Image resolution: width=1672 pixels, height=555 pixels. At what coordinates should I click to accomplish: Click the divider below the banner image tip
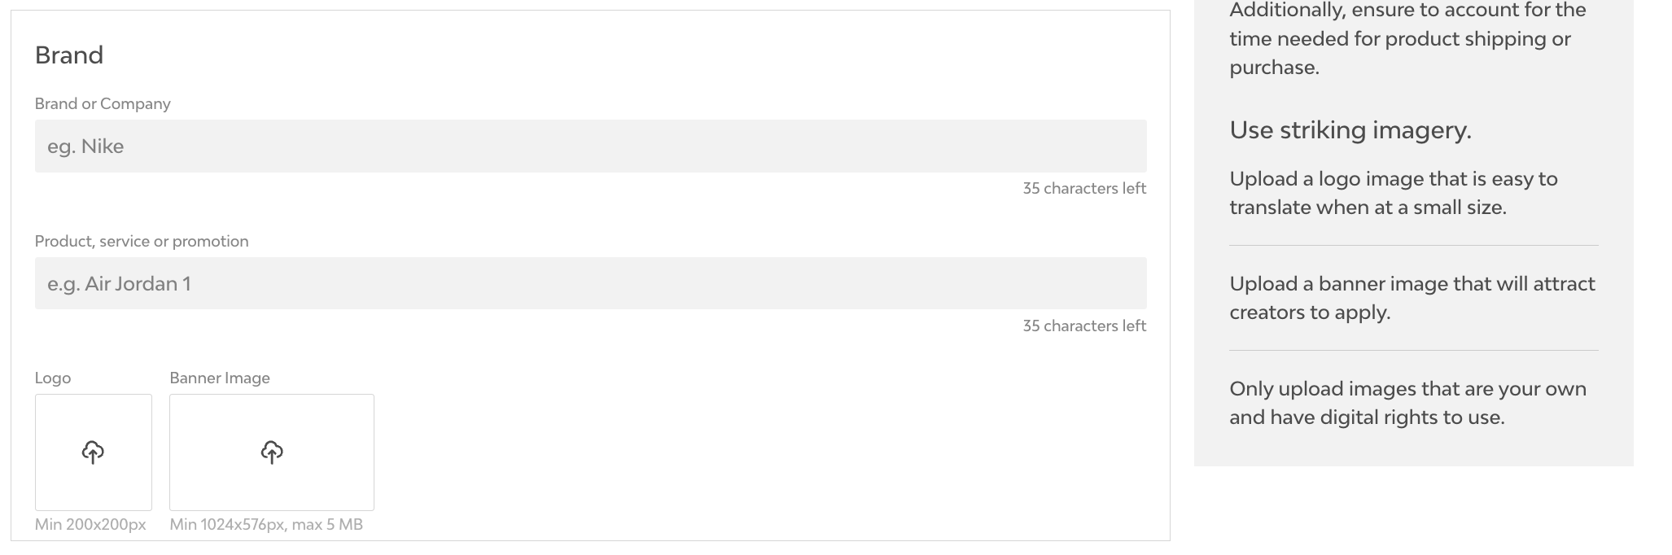point(1413,350)
